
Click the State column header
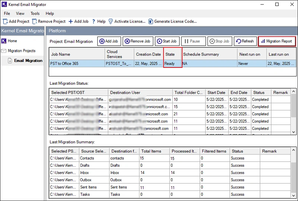pyautogui.click(x=172, y=54)
